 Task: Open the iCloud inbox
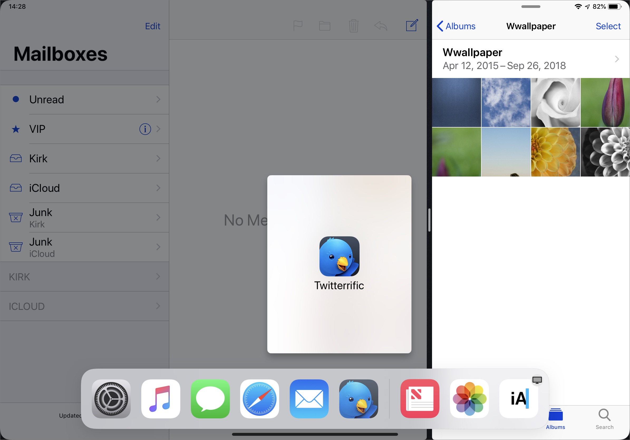(85, 188)
